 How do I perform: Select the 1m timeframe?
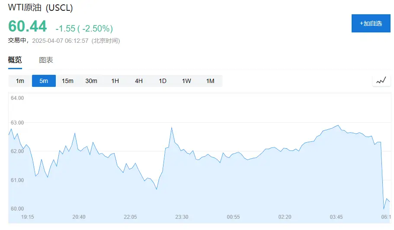(20, 81)
